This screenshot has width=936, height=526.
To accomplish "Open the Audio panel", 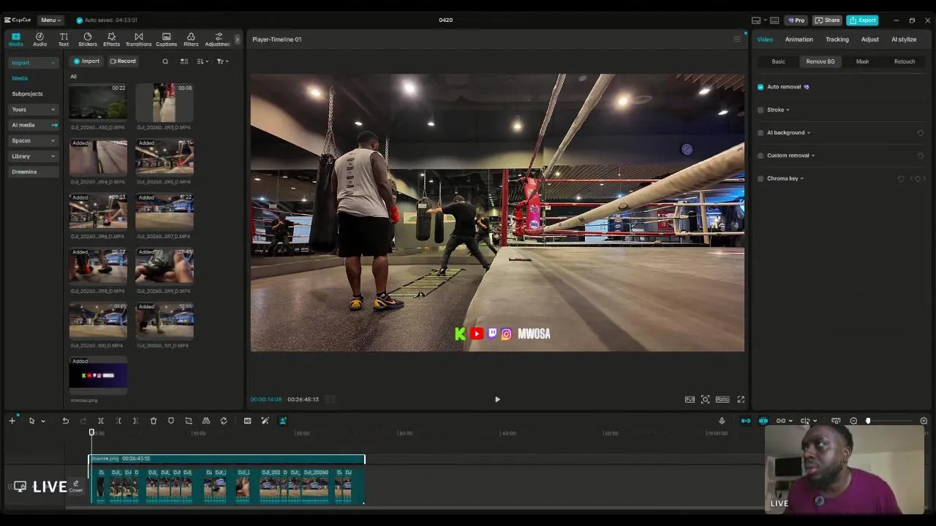I will point(39,39).
